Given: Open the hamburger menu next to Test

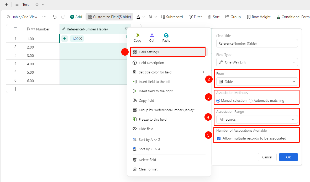Looking at the screenshot, I should pos(17,4).
